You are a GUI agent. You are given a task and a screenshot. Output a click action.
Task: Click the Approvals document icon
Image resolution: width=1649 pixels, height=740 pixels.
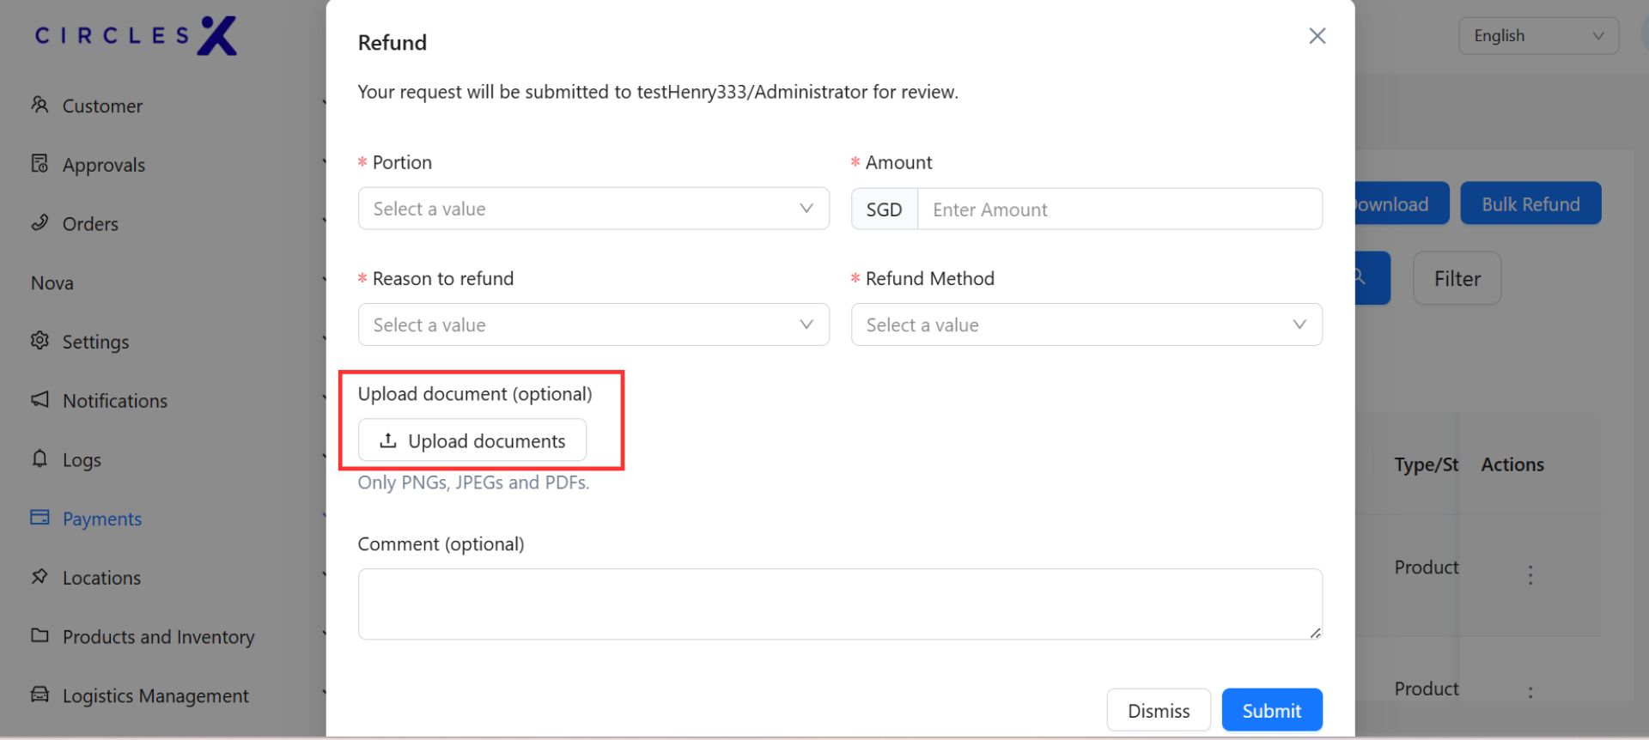(x=40, y=163)
